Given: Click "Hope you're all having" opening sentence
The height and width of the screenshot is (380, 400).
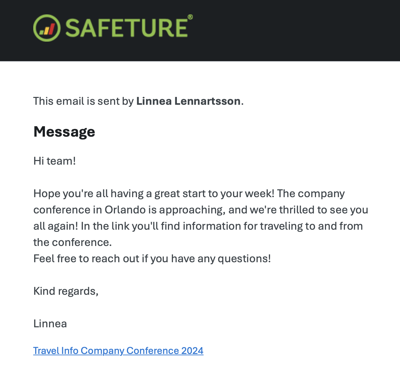Looking at the screenshot, I should [88, 194].
